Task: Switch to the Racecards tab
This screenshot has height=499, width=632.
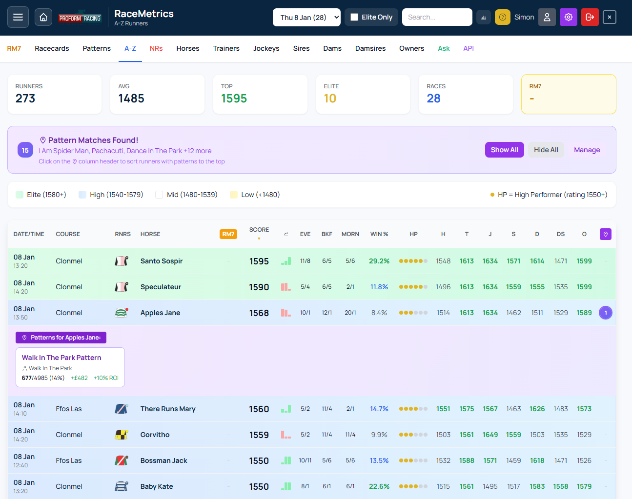Action: (x=52, y=48)
